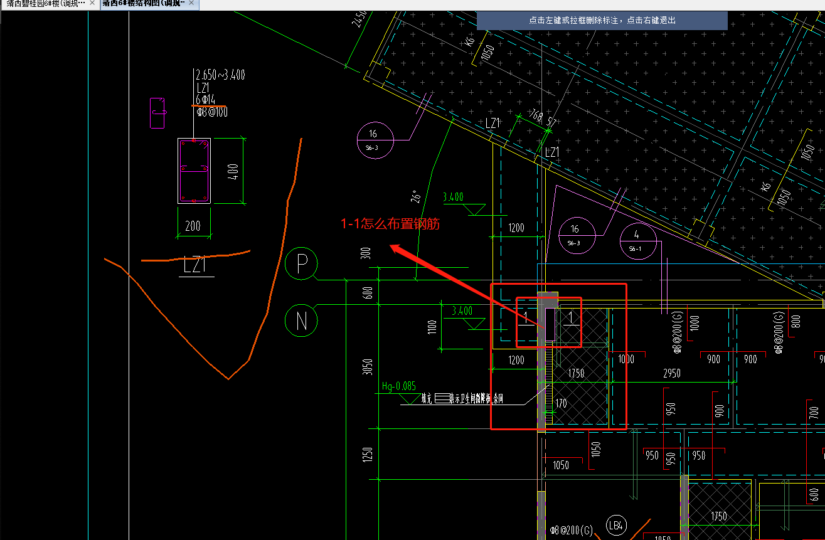Click the 170 dimension text
This screenshot has height=540, width=825.
pyautogui.click(x=561, y=403)
